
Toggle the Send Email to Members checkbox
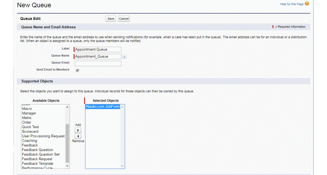pos(77,70)
